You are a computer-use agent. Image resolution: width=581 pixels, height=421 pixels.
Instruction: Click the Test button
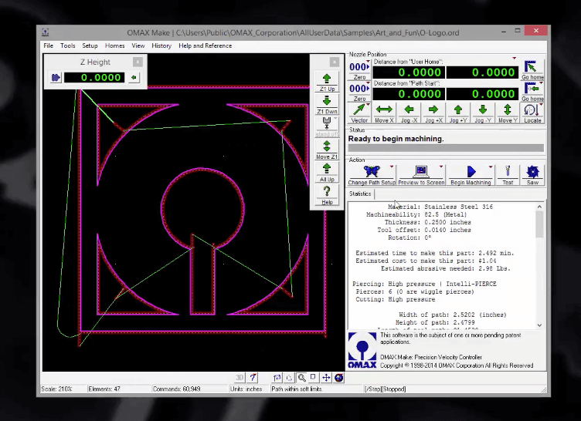pyautogui.click(x=508, y=175)
